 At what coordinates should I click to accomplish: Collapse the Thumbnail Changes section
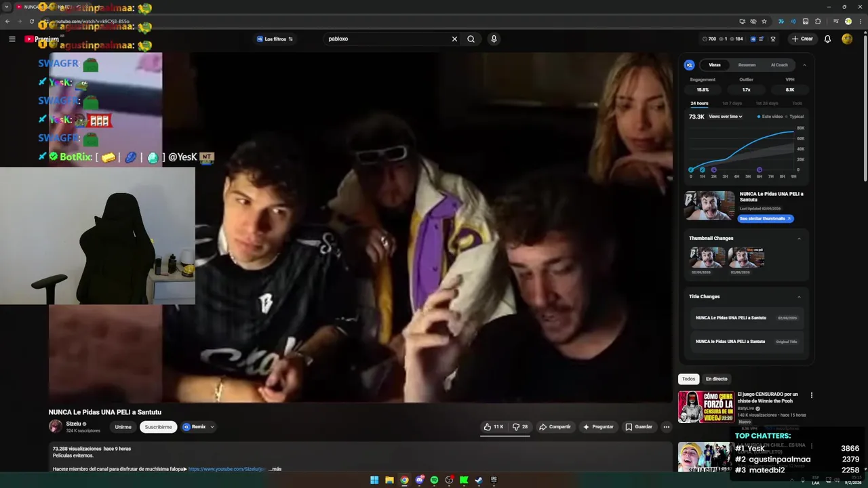point(799,239)
